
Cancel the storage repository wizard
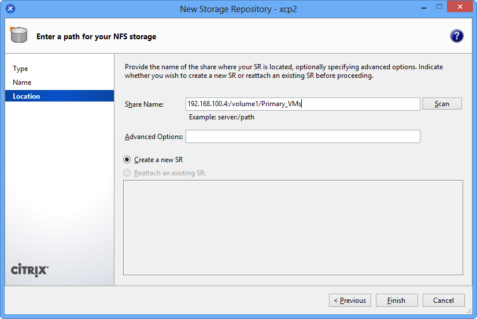pyautogui.click(x=443, y=301)
